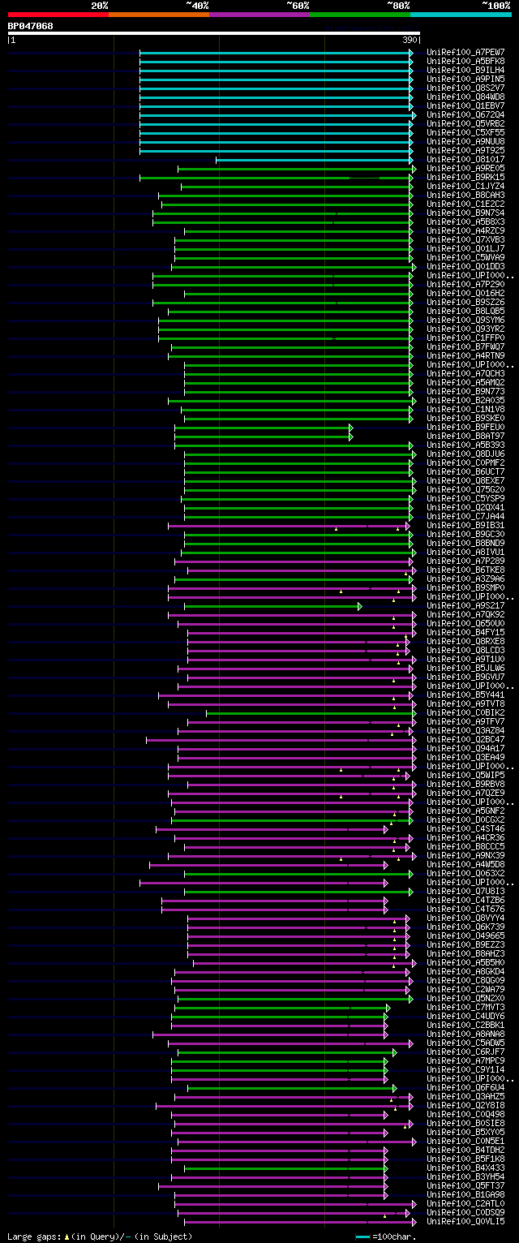Screen dimensions: 519x1243
Task: Click the UniRef100_B8LQB5 label
Action: tap(465, 311)
